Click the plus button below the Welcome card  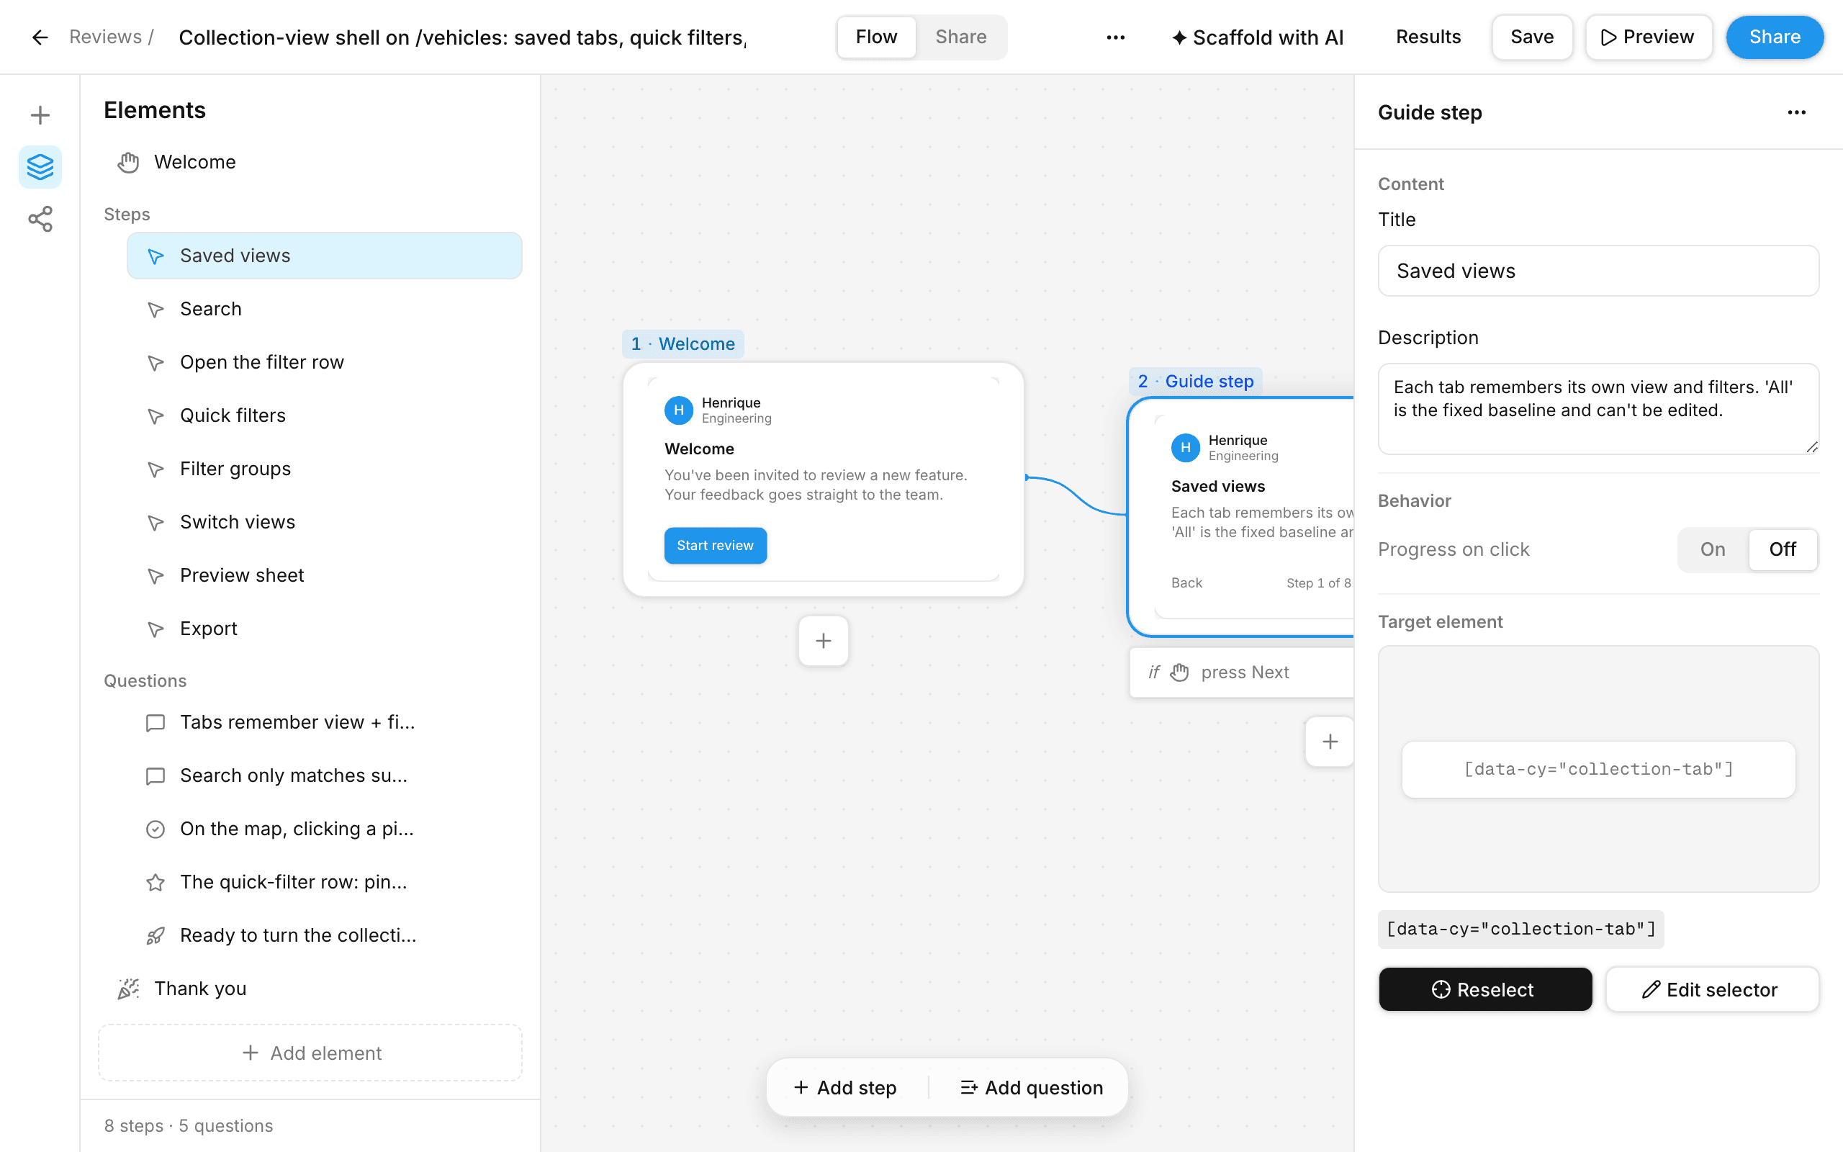point(824,641)
